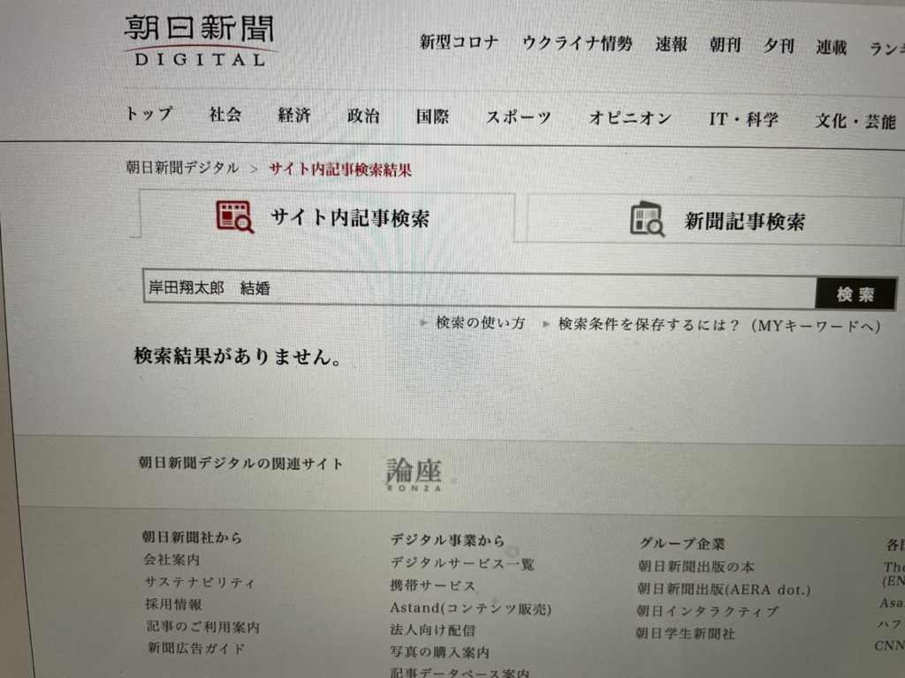Open the 新聞広告ガイド footer link
The width and height of the screenshot is (905, 678).
pos(196,648)
